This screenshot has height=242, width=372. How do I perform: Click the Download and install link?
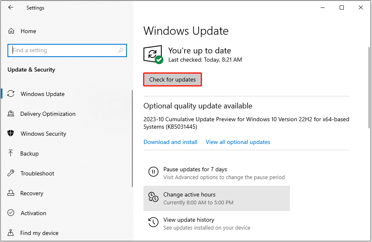[170, 142]
